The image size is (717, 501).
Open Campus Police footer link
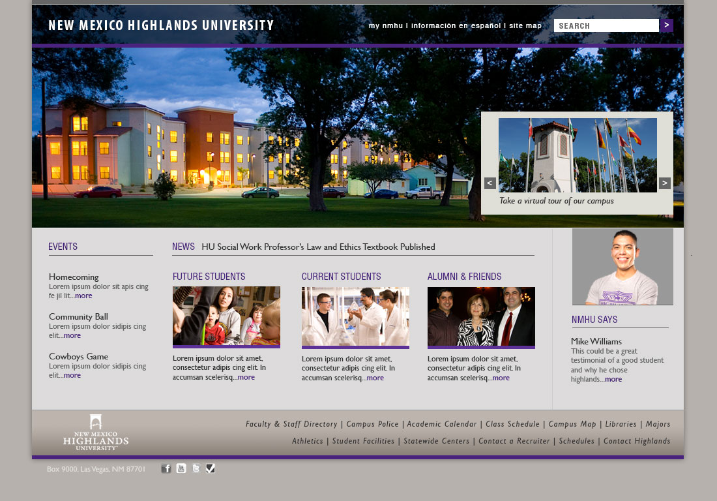[x=372, y=424]
